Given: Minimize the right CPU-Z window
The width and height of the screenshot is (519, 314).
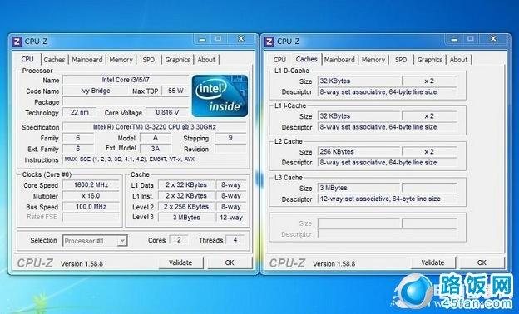Looking at the screenshot, I should (454, 39).
